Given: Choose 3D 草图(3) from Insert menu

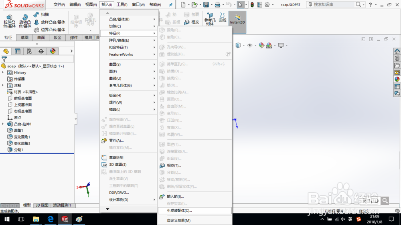Looking at the screenshot, I should [x=128, y=165].
